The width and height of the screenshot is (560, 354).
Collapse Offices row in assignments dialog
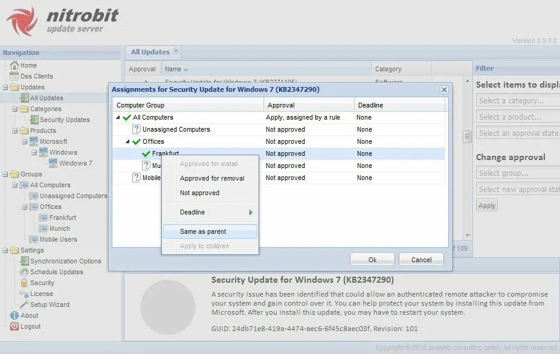[127, 141]
